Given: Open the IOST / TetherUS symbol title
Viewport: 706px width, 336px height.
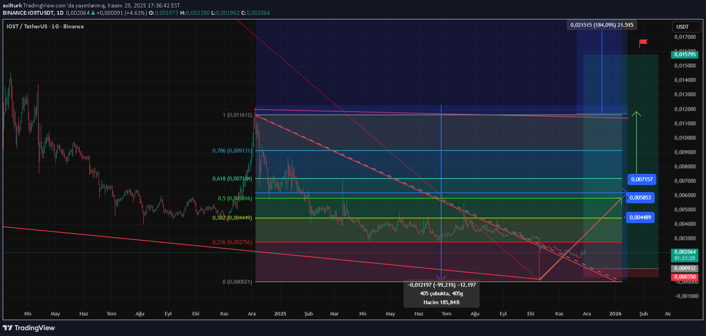Looking at the screenshot, I should (45, 26).
